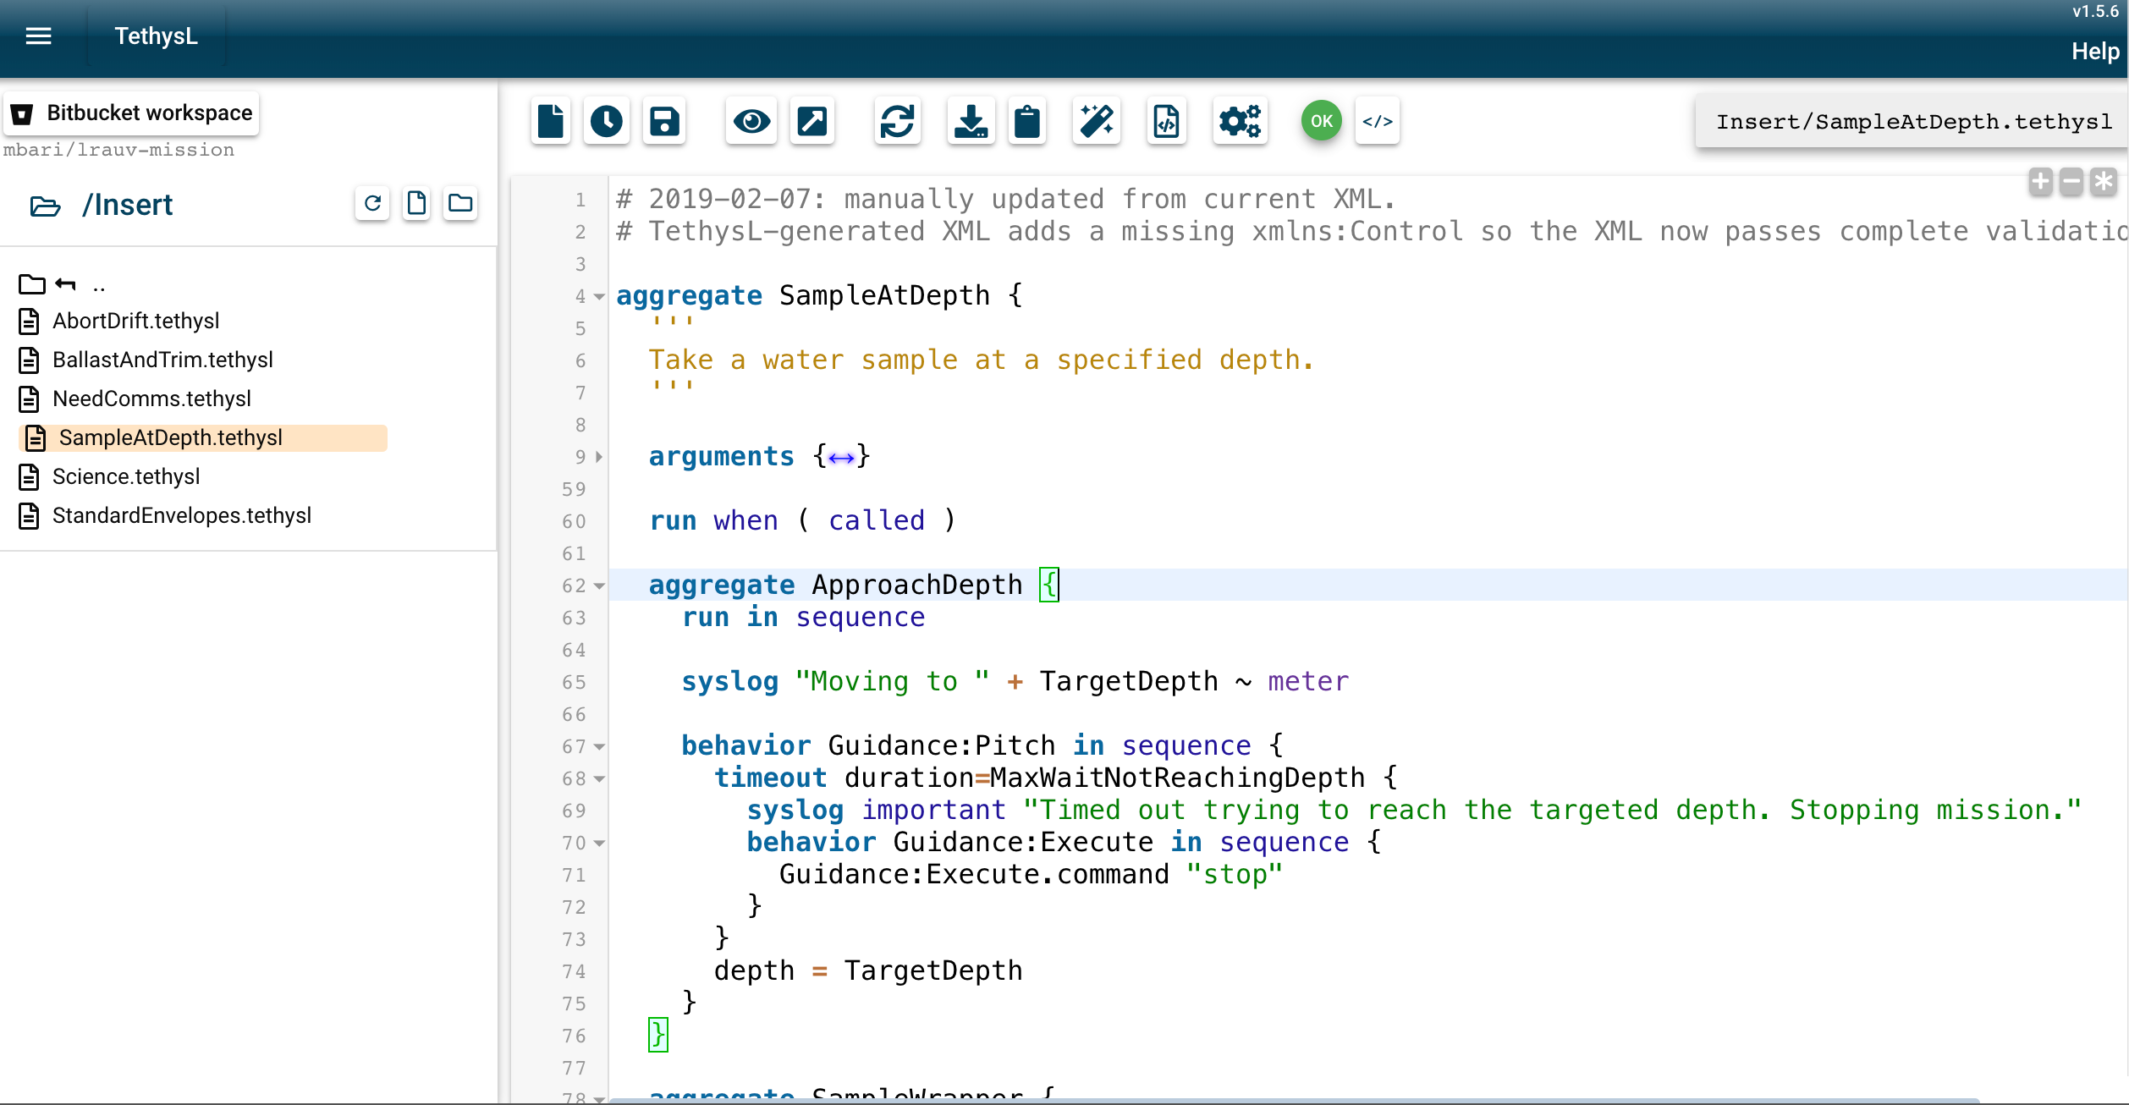Image resolution: width=2129 pixels, height=1105 pixels.
Task: Click the download toolbar icon
Action: coord(971,122)
